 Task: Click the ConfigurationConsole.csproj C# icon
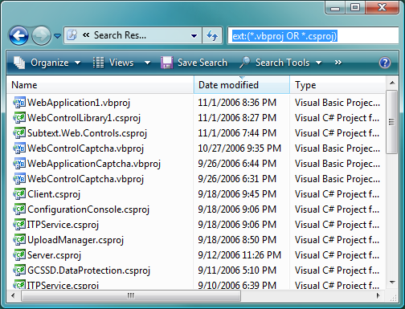coord(19,209)
